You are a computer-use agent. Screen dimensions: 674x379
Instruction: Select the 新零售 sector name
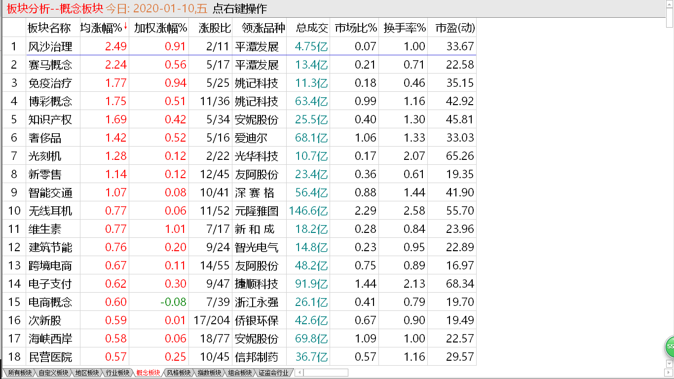tap(45, 174)
